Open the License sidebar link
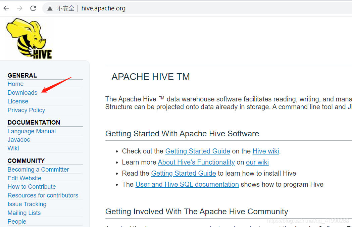Viewport: 352px width, 227px height. [18, 101]
